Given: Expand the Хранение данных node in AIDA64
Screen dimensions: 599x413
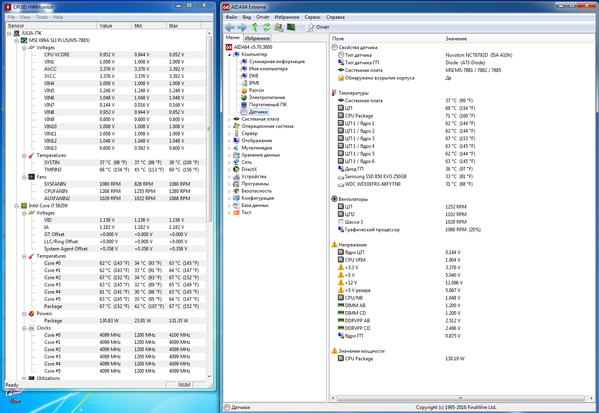Looking at the screenshot, I should coord(229,155).
